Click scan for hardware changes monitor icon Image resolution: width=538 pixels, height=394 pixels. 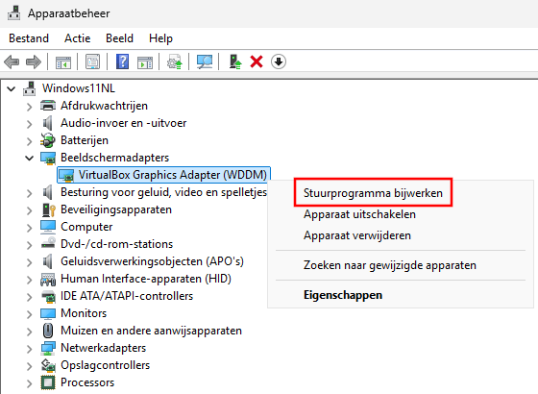tap(205, 62)
